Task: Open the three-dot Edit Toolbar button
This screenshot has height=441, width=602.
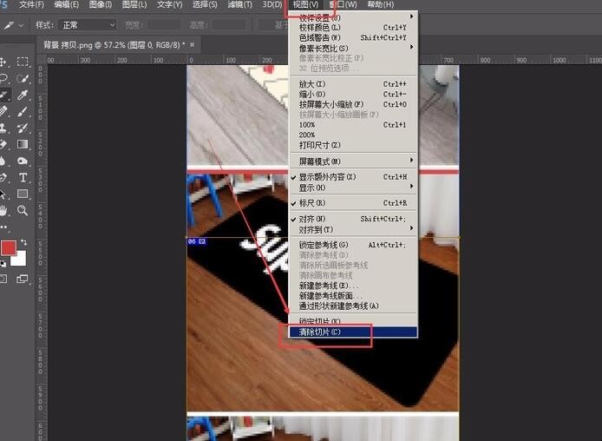Action: pos(3,227)
